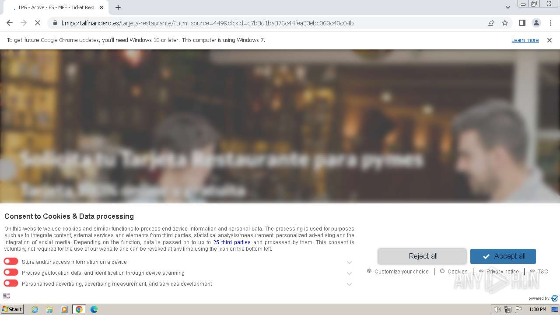Open volume control in system tray
Image resolution: width=560 pixels, height=315 pixels.
pyautogui.click(x=497, y=309)
